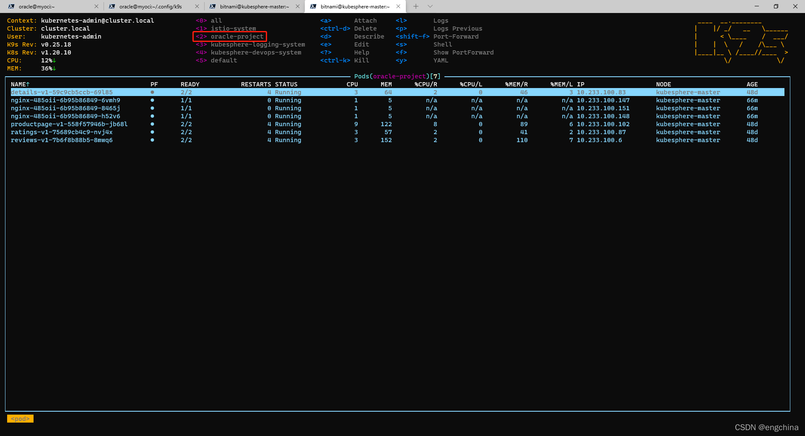Viewport: 805px width, 436px height.
Task: Close the oracle@myoci:~ tab
Action: (96, 6)
